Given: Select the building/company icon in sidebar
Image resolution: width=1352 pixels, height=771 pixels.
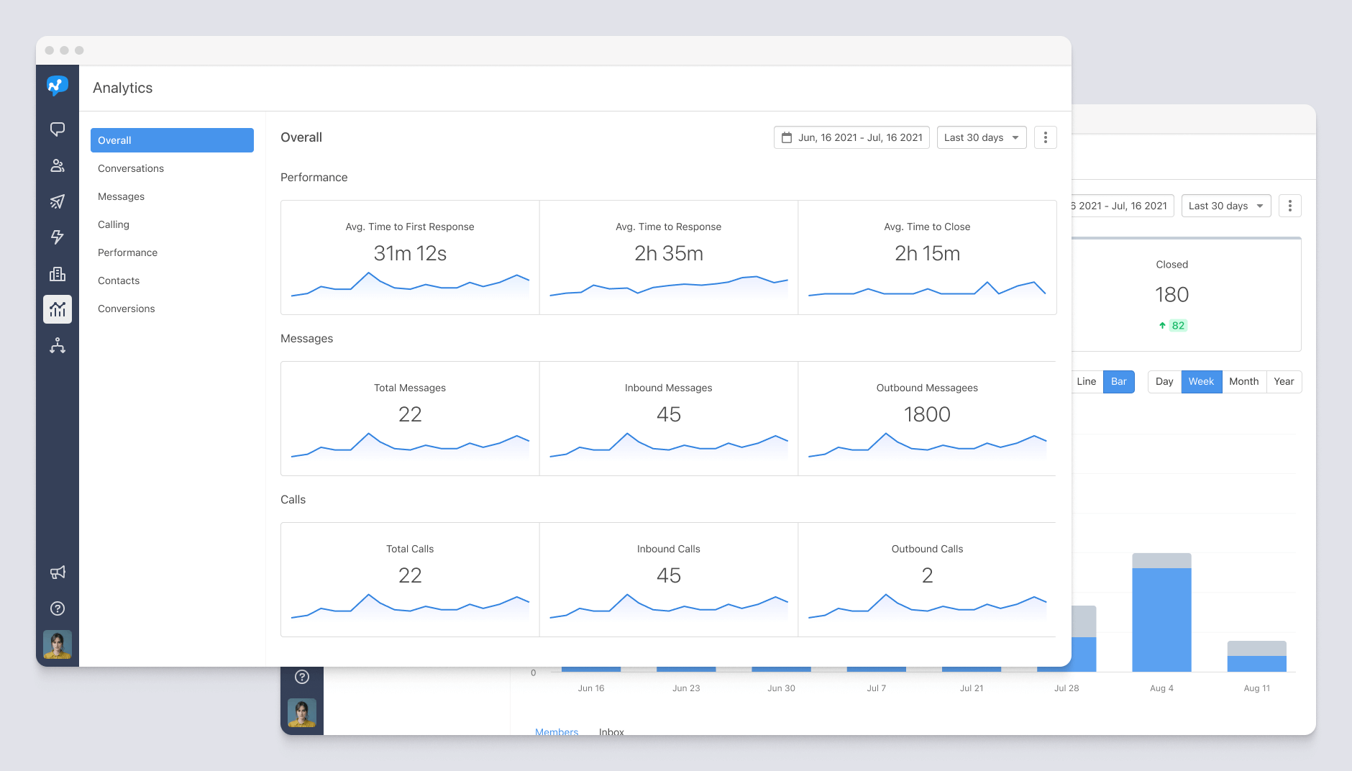Looking at the screenshot, I should [58, 274].
